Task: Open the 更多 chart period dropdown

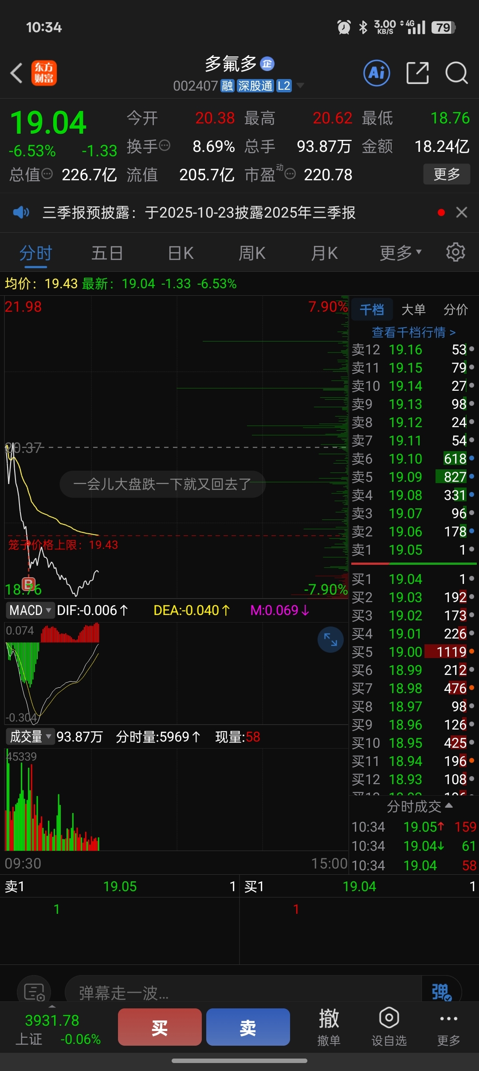Action: click(x=400, y=253)
